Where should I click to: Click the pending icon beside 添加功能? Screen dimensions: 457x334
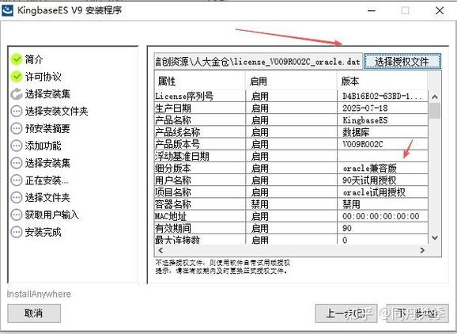(17, 146)
